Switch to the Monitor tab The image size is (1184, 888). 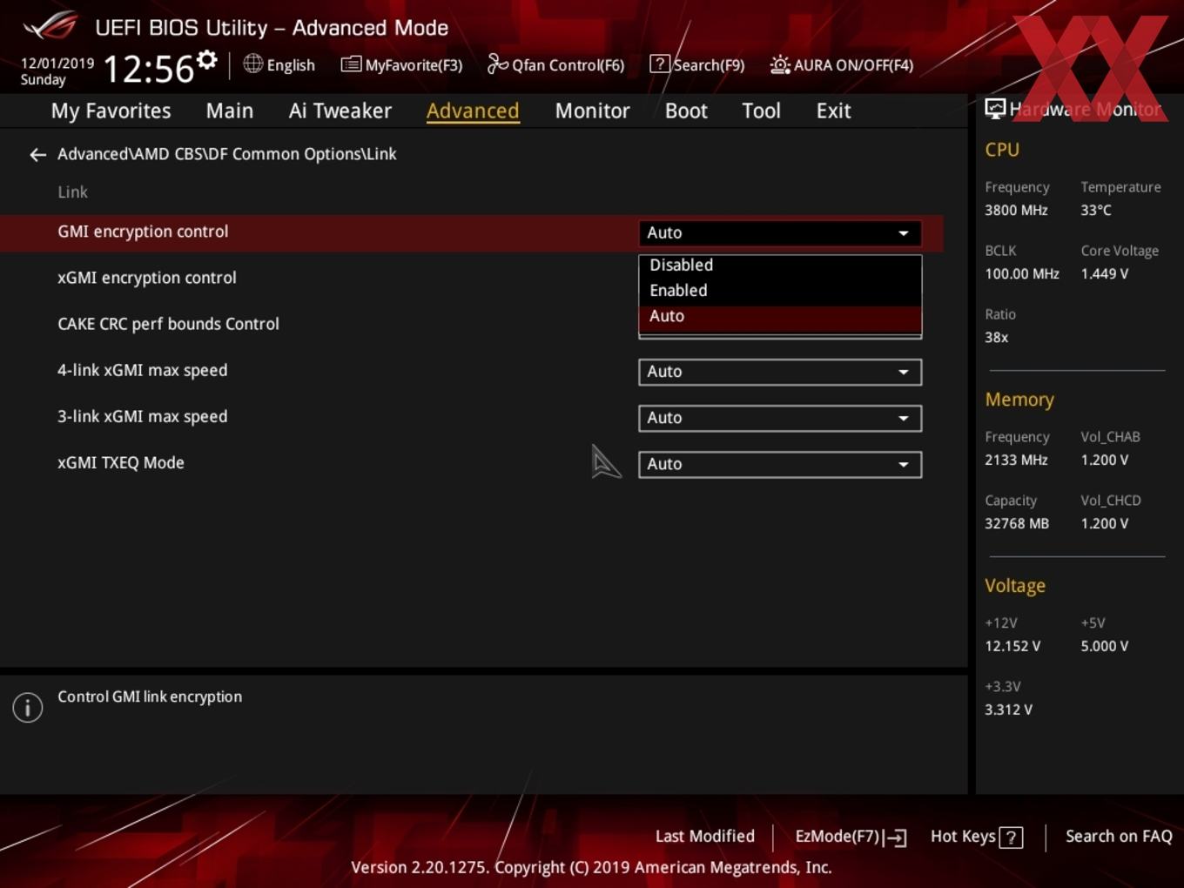tap(592, 111)
